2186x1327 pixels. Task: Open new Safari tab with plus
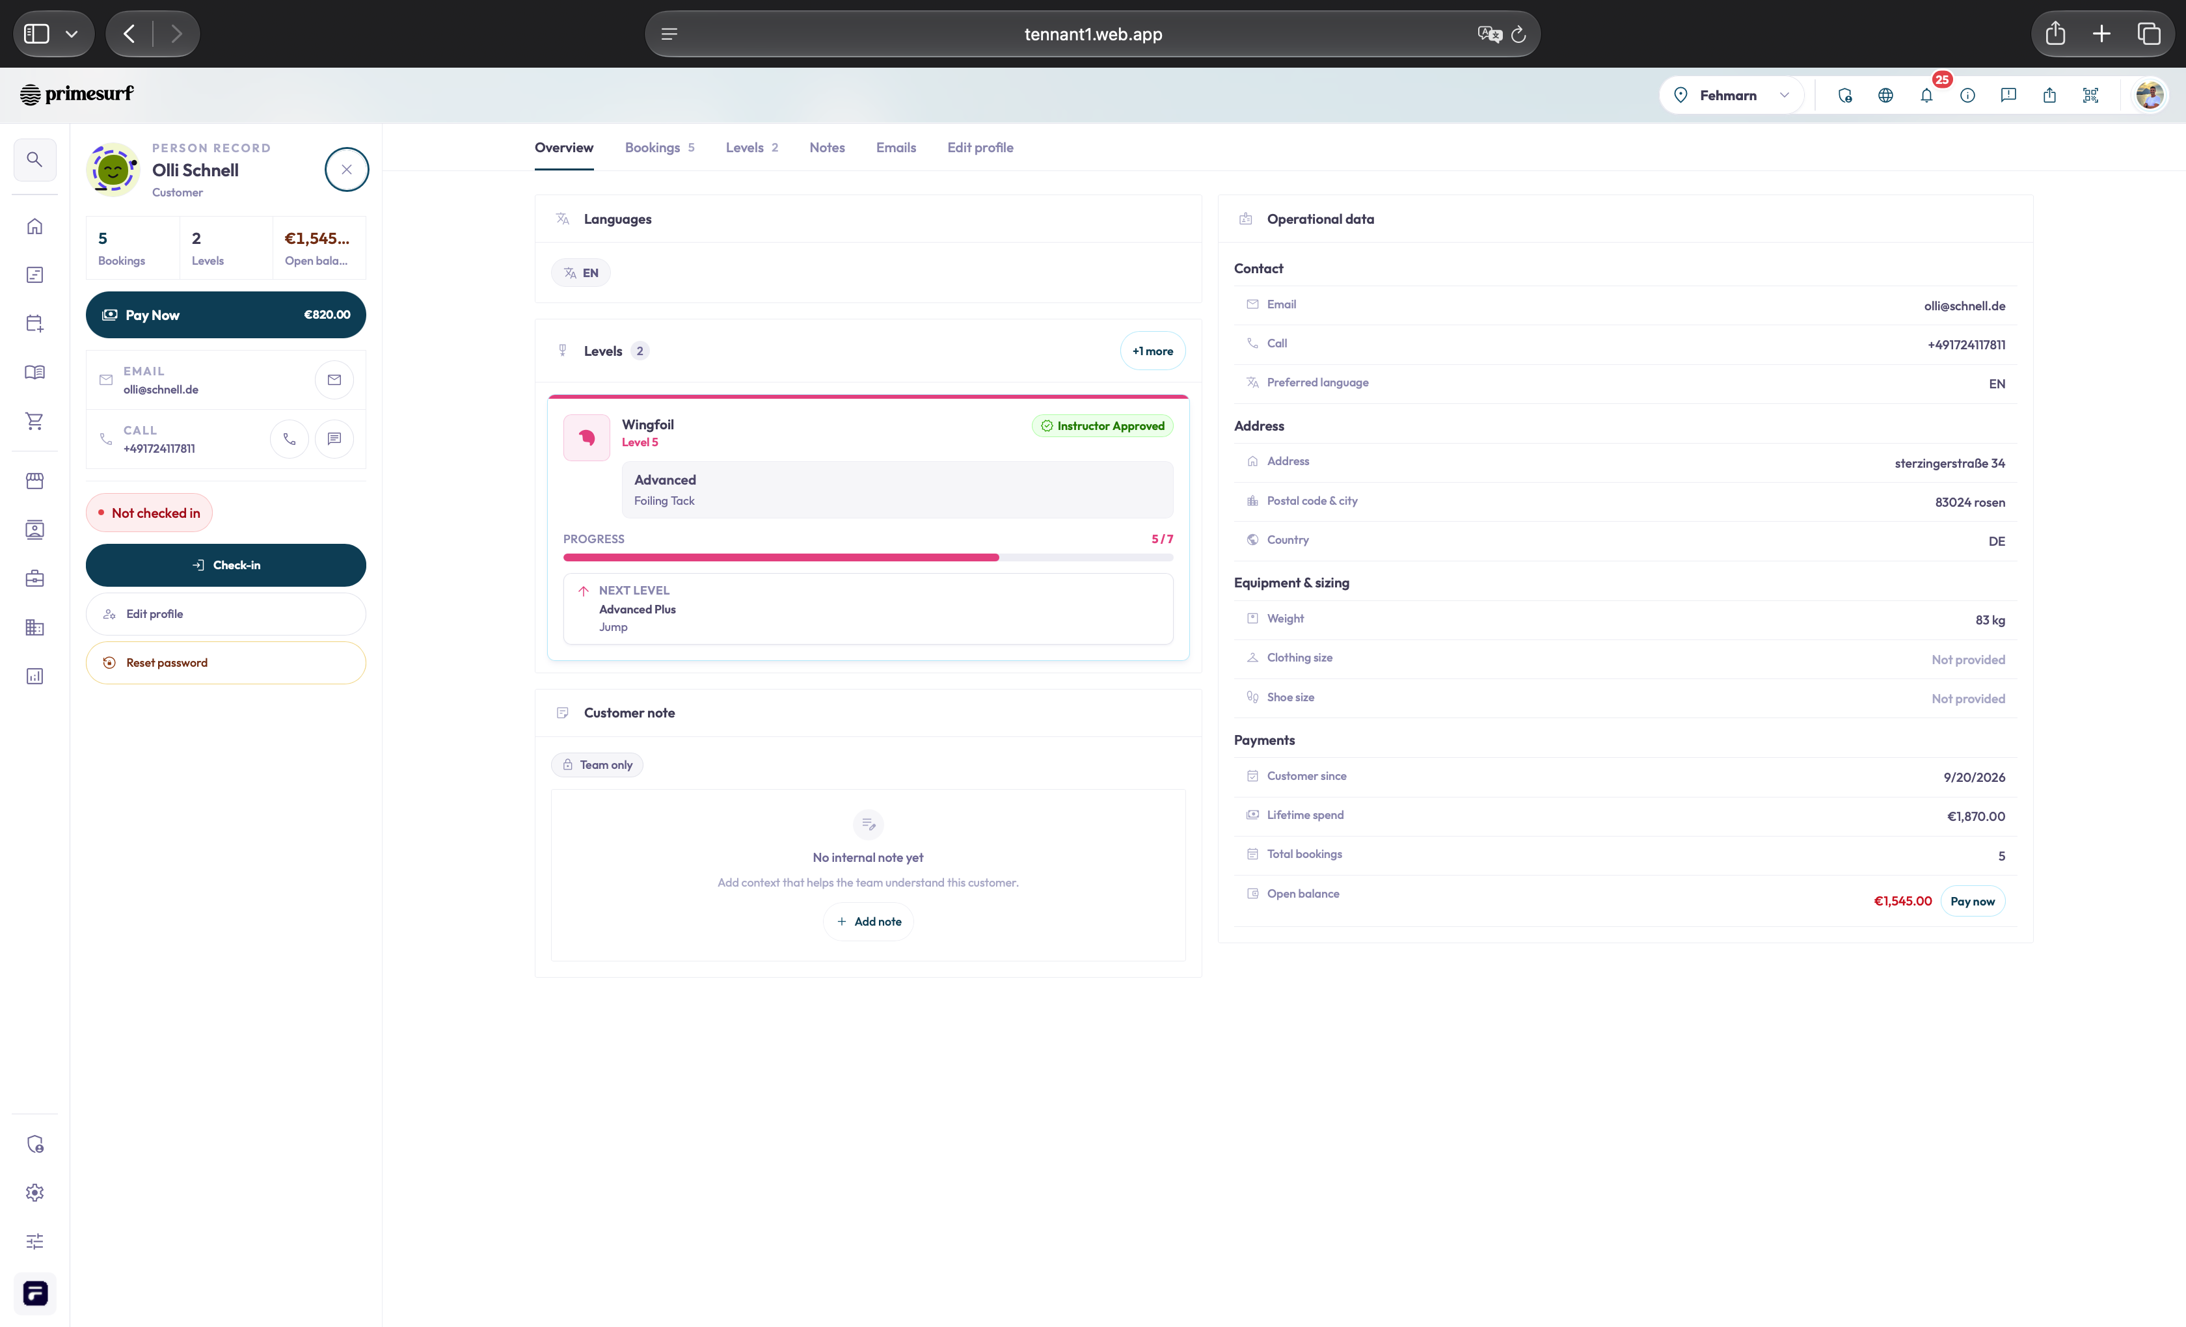pos(2101,34)
